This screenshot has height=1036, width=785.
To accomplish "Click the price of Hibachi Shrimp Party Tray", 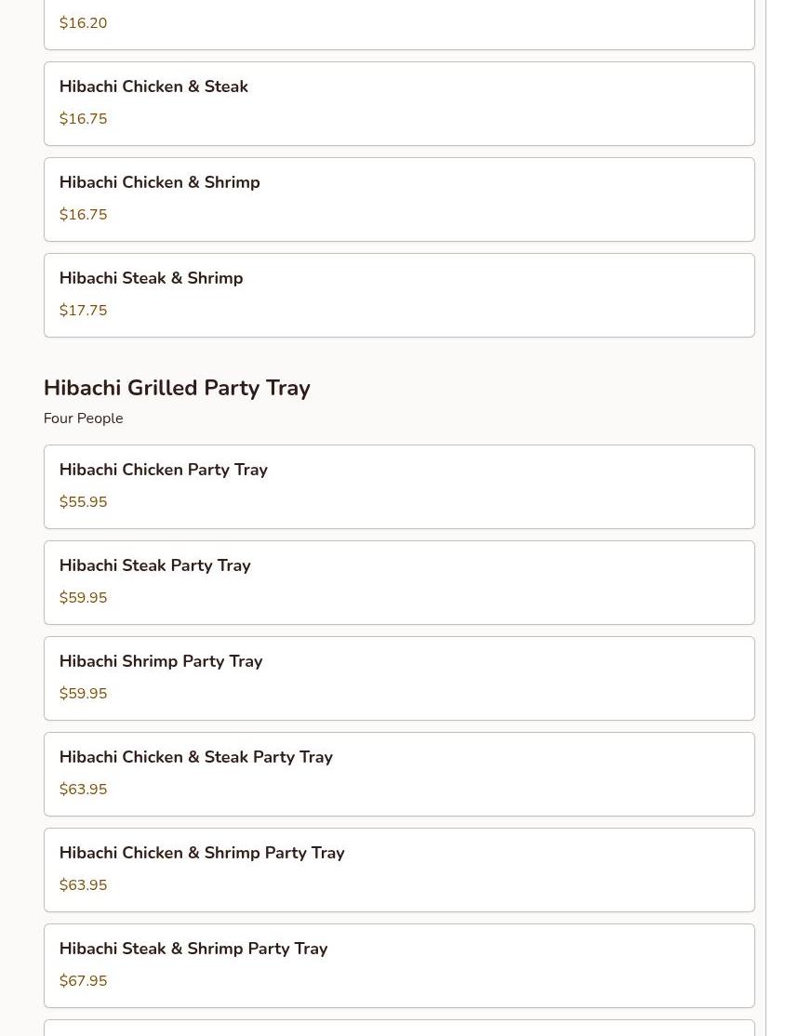I will [83, 694].
